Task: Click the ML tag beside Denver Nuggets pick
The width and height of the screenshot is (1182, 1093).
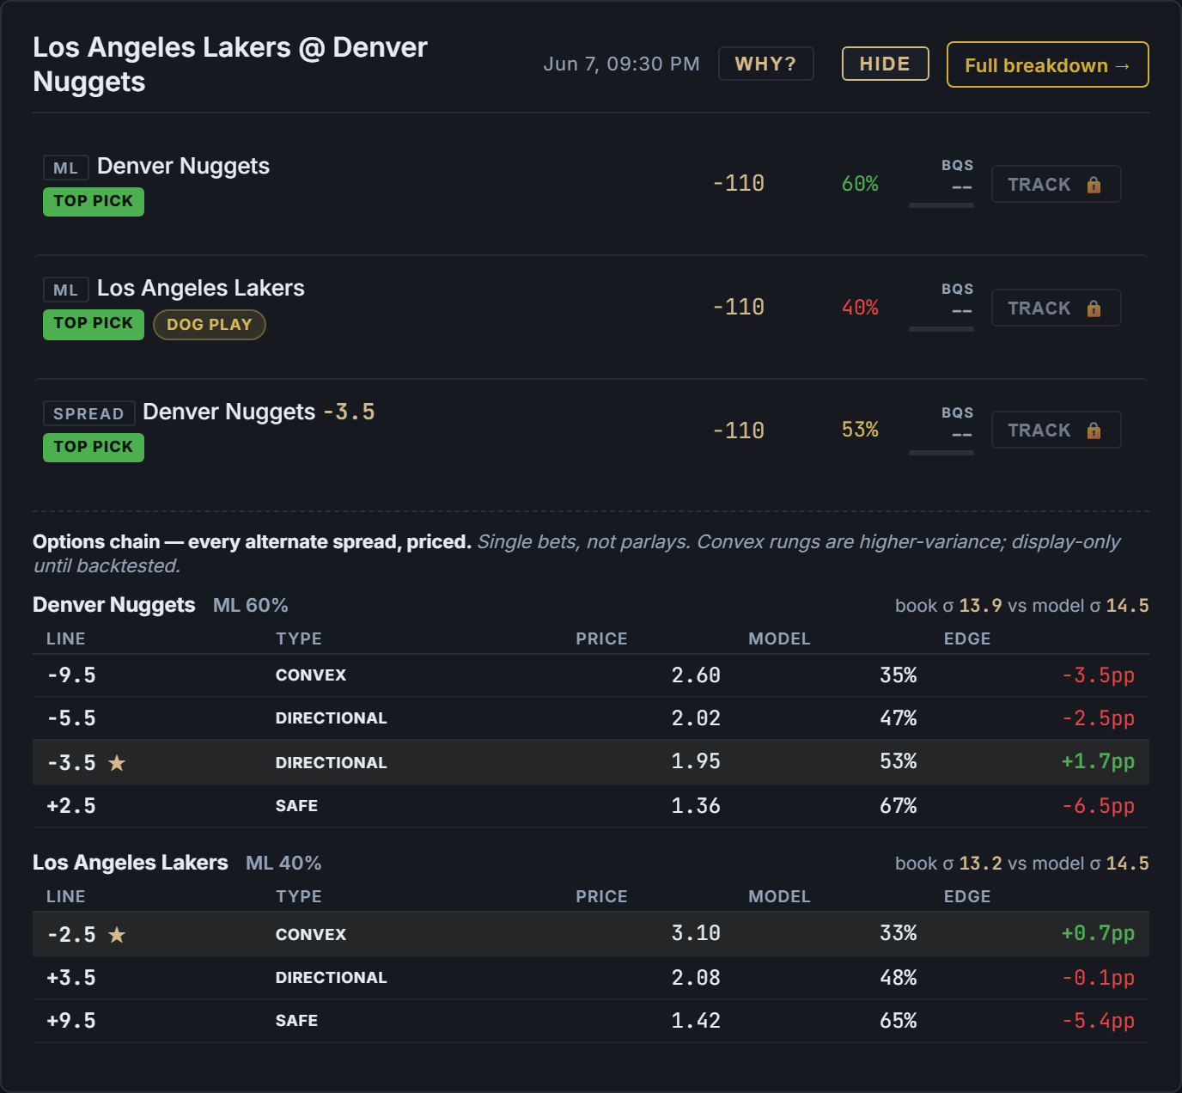Action: [66, 168]
